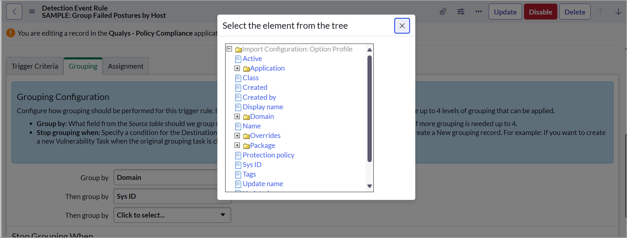627x238 pixels.
Task: Click tree scrollbar up arrow
Action: [x=369, y=50]
